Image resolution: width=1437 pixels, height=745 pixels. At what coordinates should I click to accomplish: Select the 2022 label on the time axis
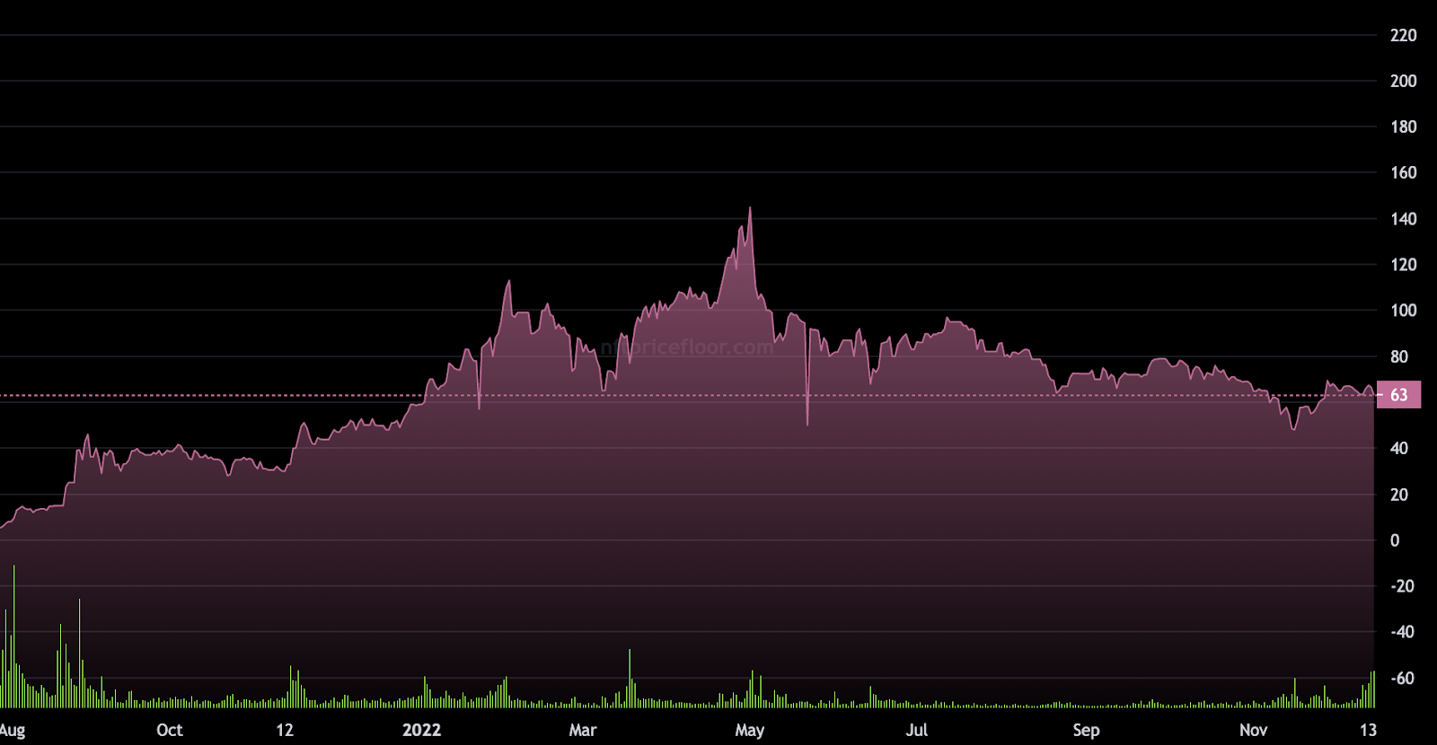(x=422, y=730)
